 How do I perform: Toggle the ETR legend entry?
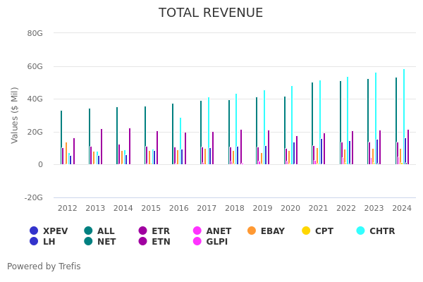tap(143, 231)
